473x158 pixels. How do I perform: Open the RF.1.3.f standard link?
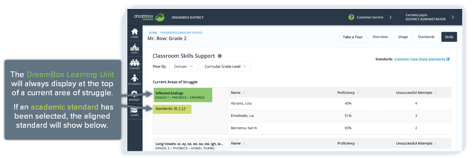coord(179,109)
